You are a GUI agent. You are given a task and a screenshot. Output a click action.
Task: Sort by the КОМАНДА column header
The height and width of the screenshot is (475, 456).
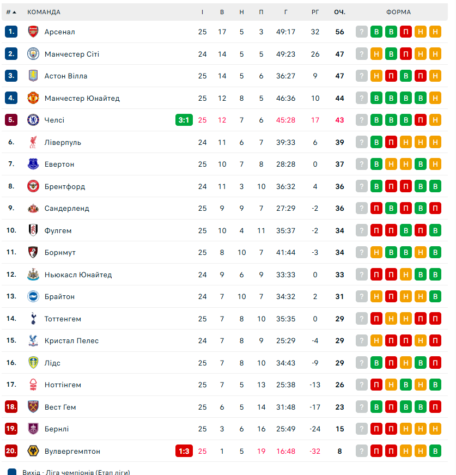point(44,12)
